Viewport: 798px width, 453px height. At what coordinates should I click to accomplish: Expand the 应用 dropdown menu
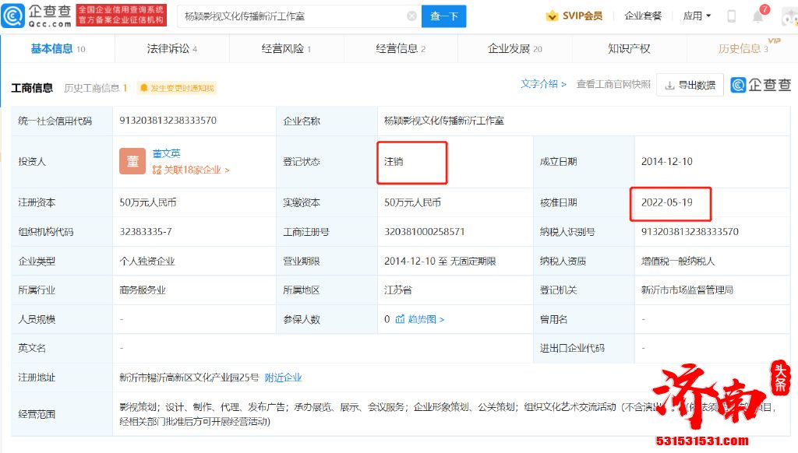pyautogui.click(x=697, y=16)
